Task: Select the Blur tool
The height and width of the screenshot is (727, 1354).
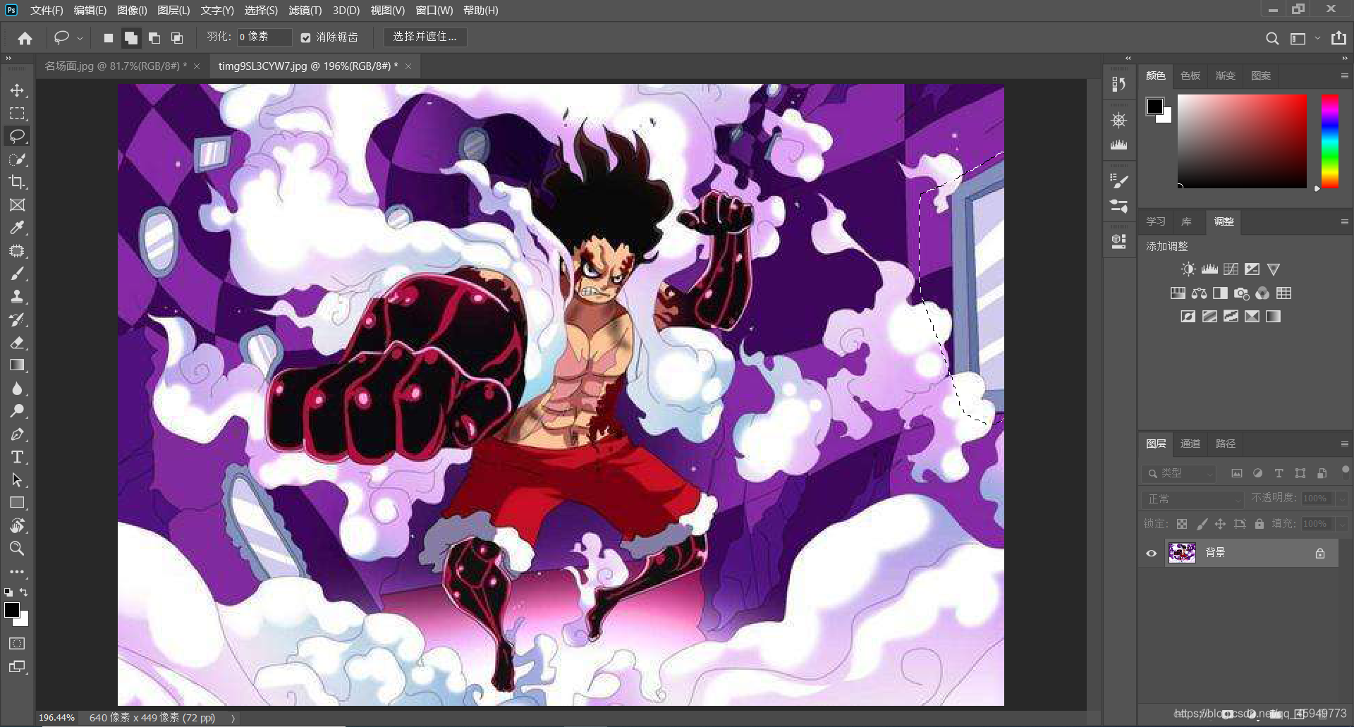Action: click(x=17, y=388)
